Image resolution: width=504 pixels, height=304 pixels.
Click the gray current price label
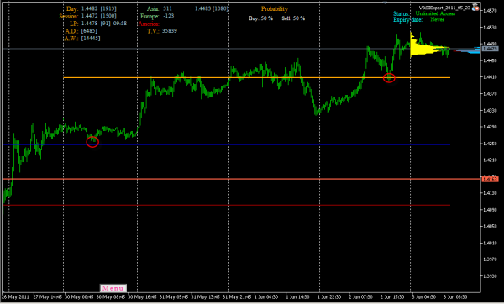point(490,49)
